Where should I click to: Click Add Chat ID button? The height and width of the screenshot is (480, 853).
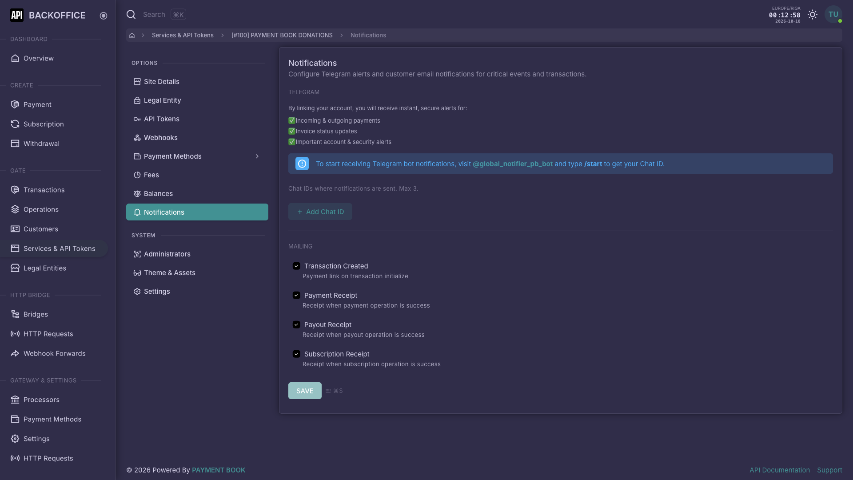point(320,212)
